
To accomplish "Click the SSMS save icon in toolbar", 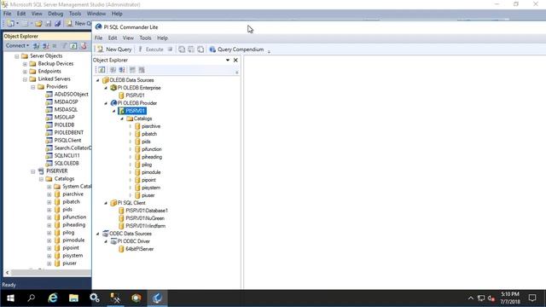I will point(49,23).
